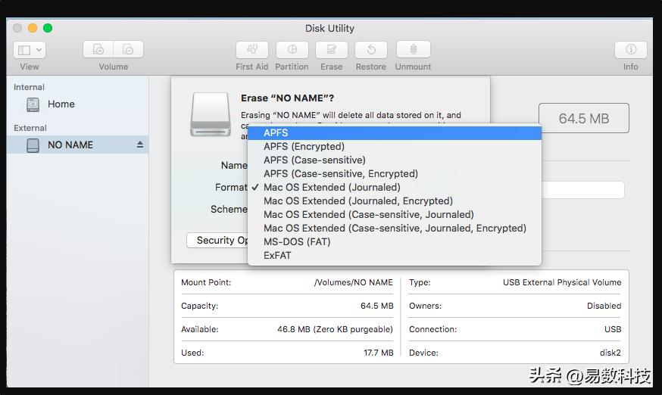Choose APFS (Encrypted) from format list

(x=304, y=147)
